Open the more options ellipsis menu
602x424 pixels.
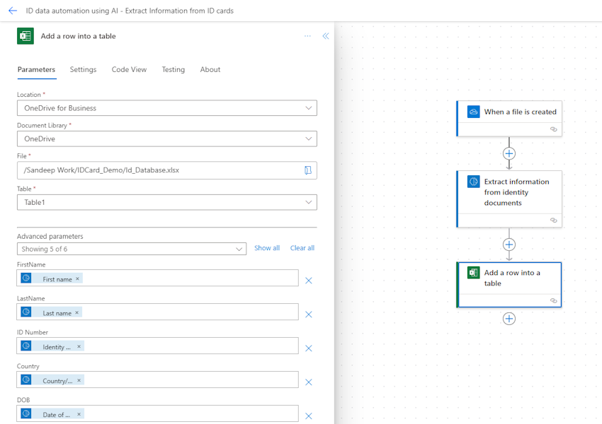coord(307,36)
